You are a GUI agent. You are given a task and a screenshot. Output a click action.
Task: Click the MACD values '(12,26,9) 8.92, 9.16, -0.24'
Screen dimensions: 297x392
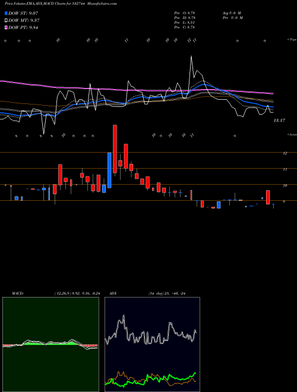tap(77, 293)
